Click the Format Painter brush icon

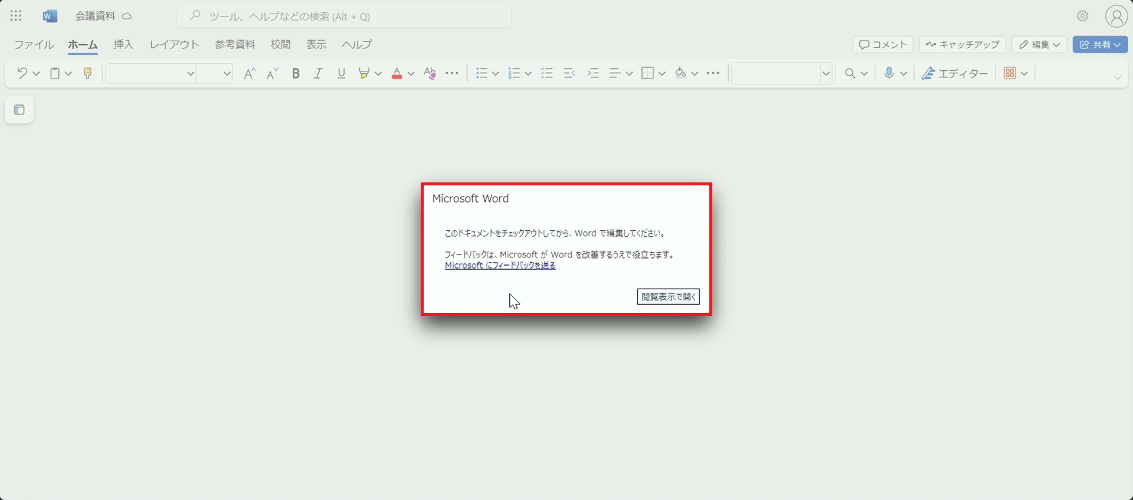pos(87,73)
